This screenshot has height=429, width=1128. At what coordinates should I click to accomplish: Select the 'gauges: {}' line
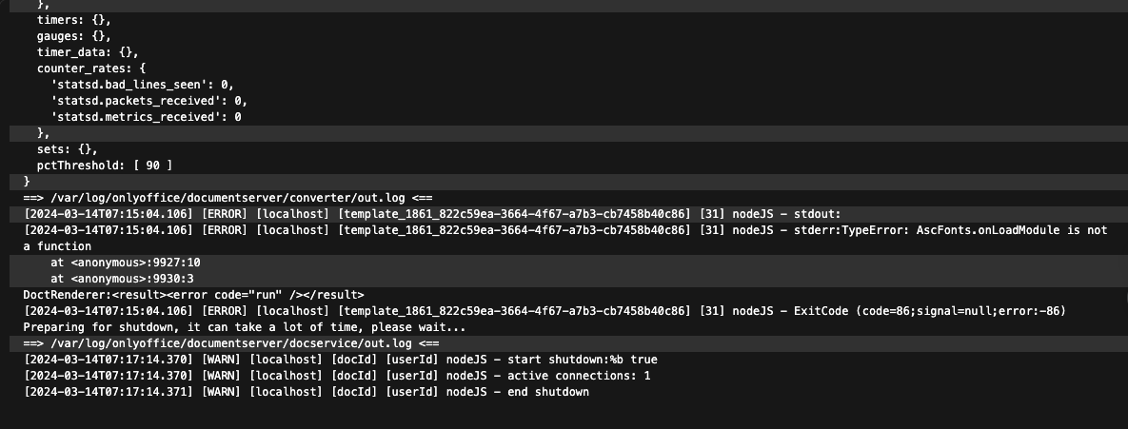click(x=74, y=36)
